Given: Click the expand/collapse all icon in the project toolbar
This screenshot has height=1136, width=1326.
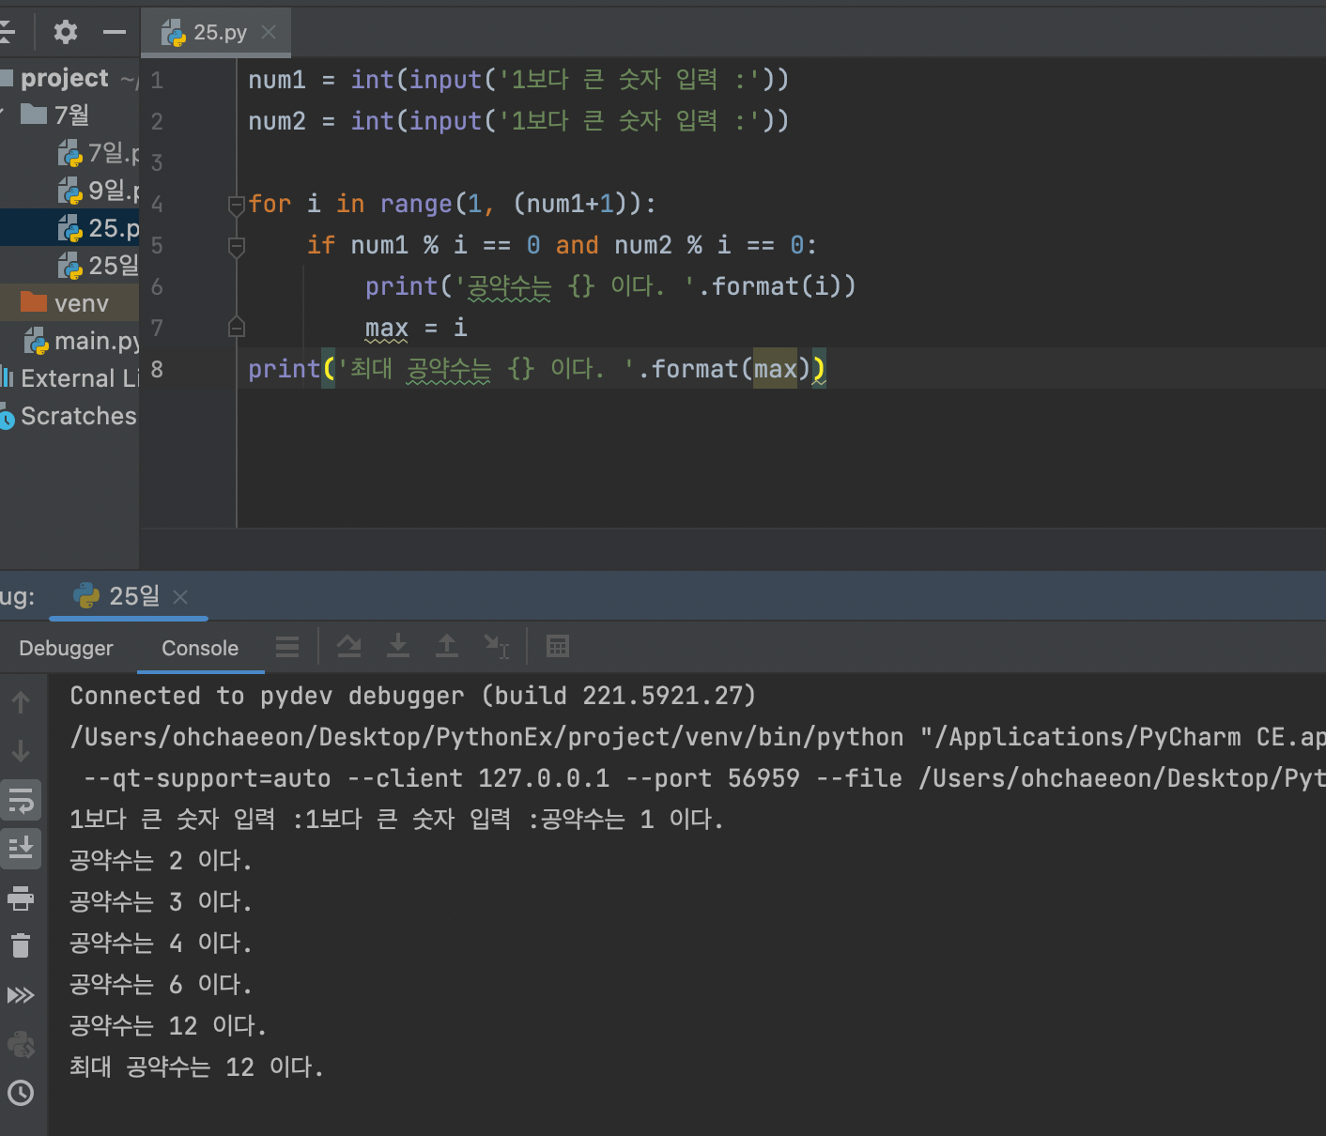Looking at the screenshot, I should [x=7, y=32].
